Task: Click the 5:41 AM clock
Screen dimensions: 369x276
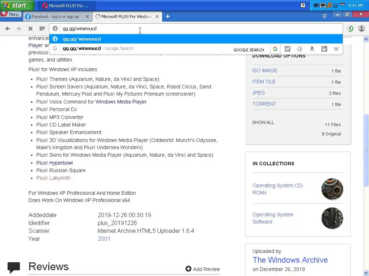Action: (356, 5)
